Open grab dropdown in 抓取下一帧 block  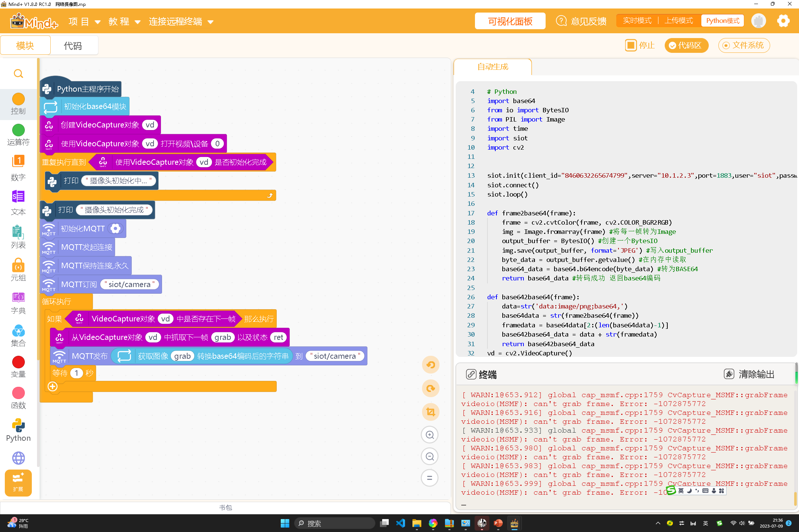coord(223,337)
